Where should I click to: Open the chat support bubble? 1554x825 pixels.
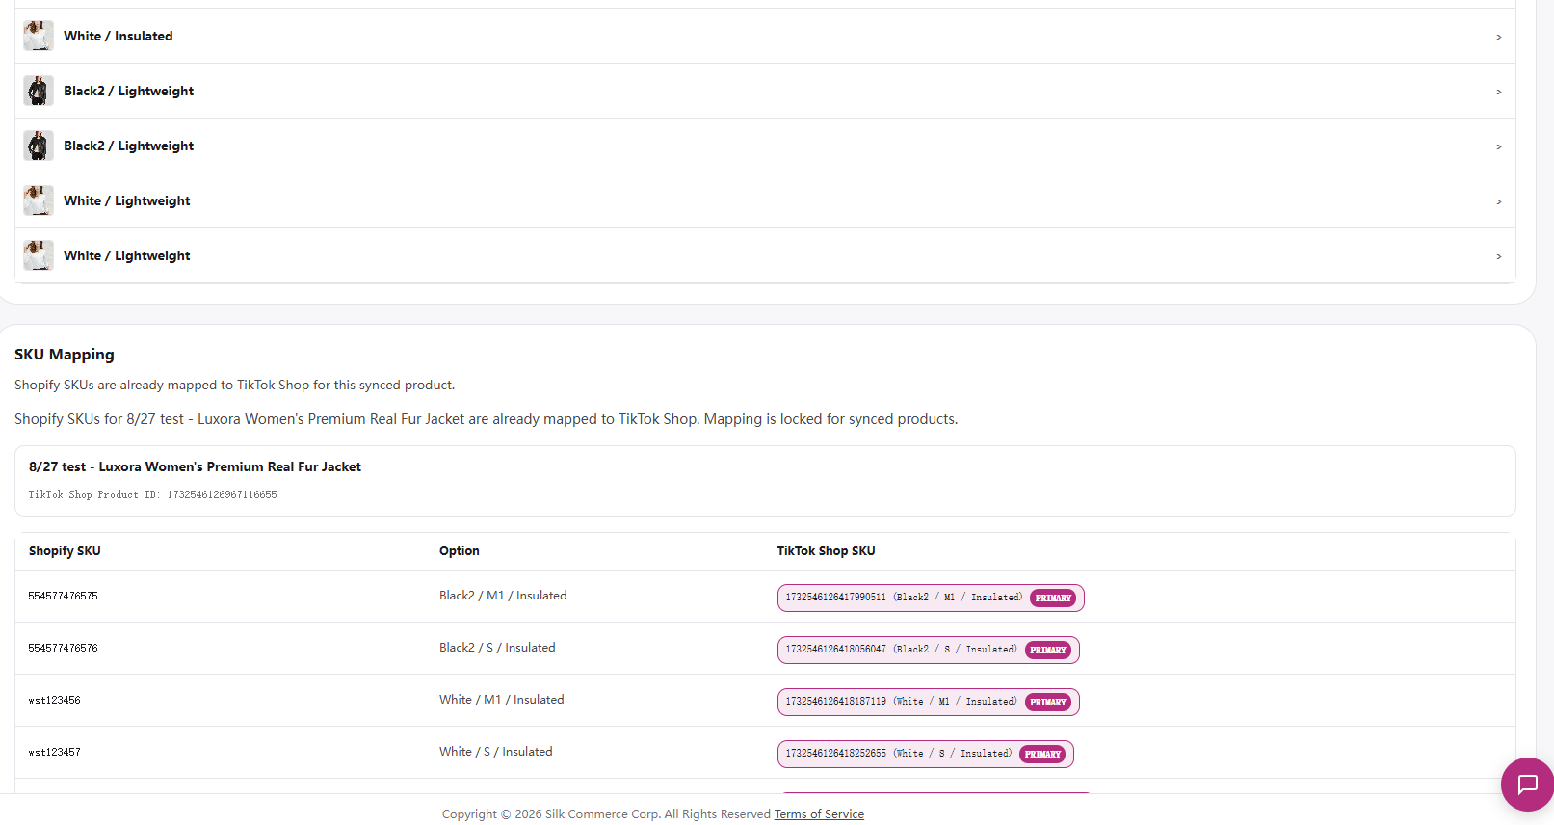pos(1527,785)
